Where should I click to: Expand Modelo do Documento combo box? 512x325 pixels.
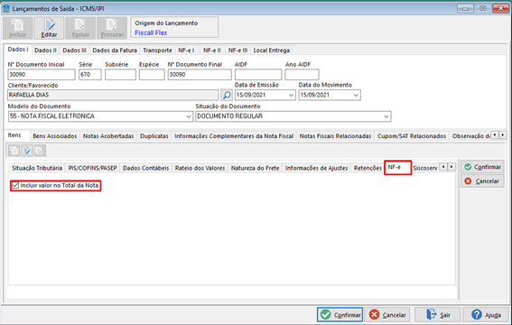click(x=189, y=116)
